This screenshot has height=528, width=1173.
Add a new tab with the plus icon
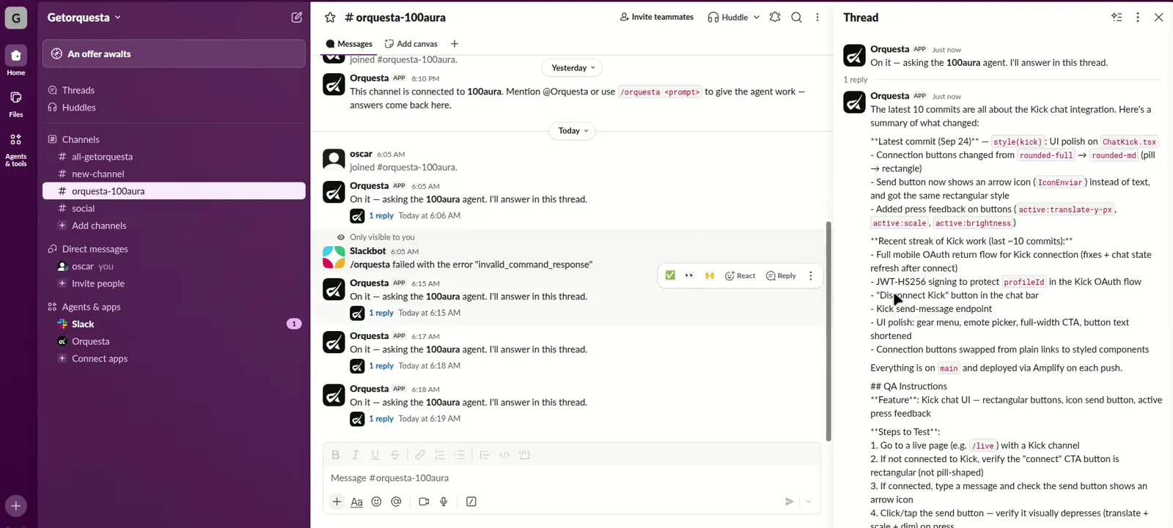(x=455, y=44)
